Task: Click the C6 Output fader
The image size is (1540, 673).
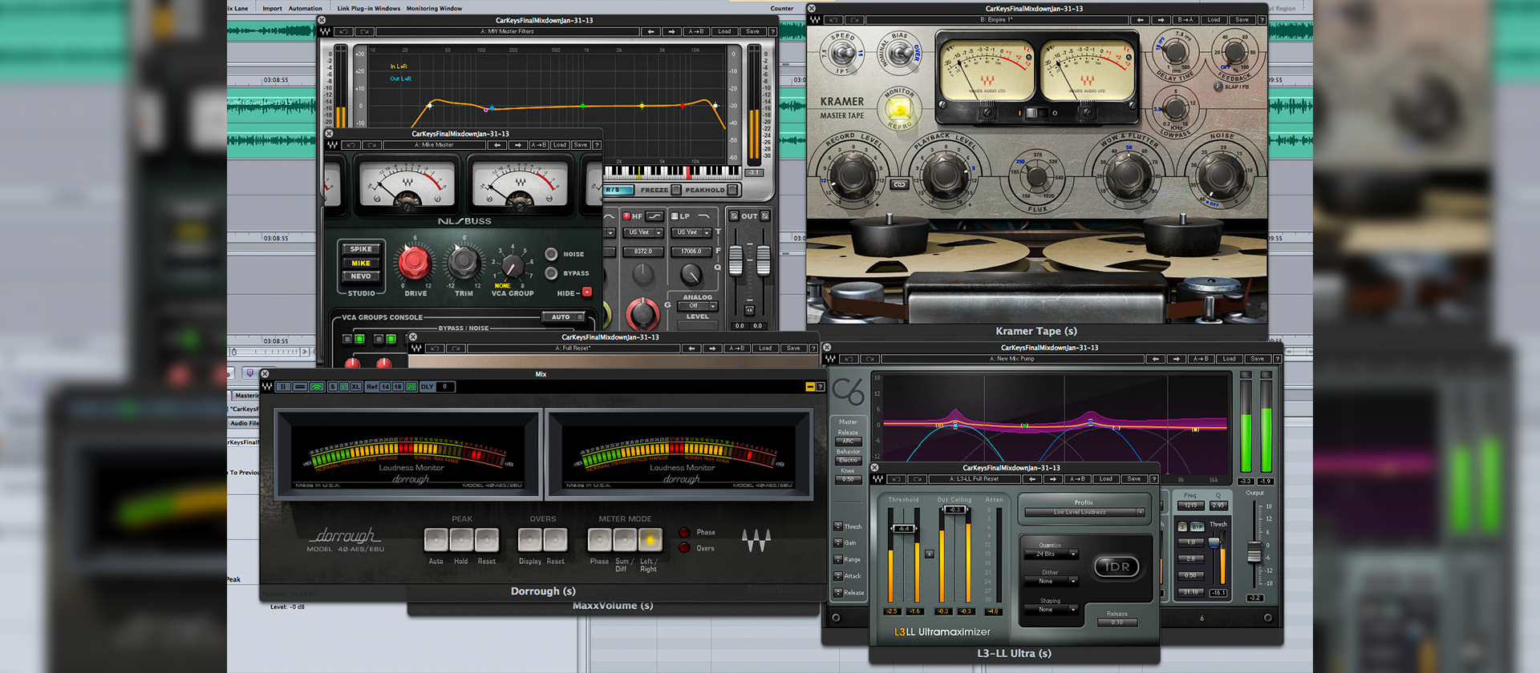Action: tap(1254, 552)
